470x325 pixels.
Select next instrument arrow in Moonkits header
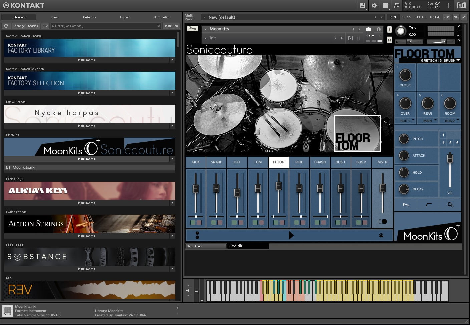pyautogui.click(x=359, y=29)
